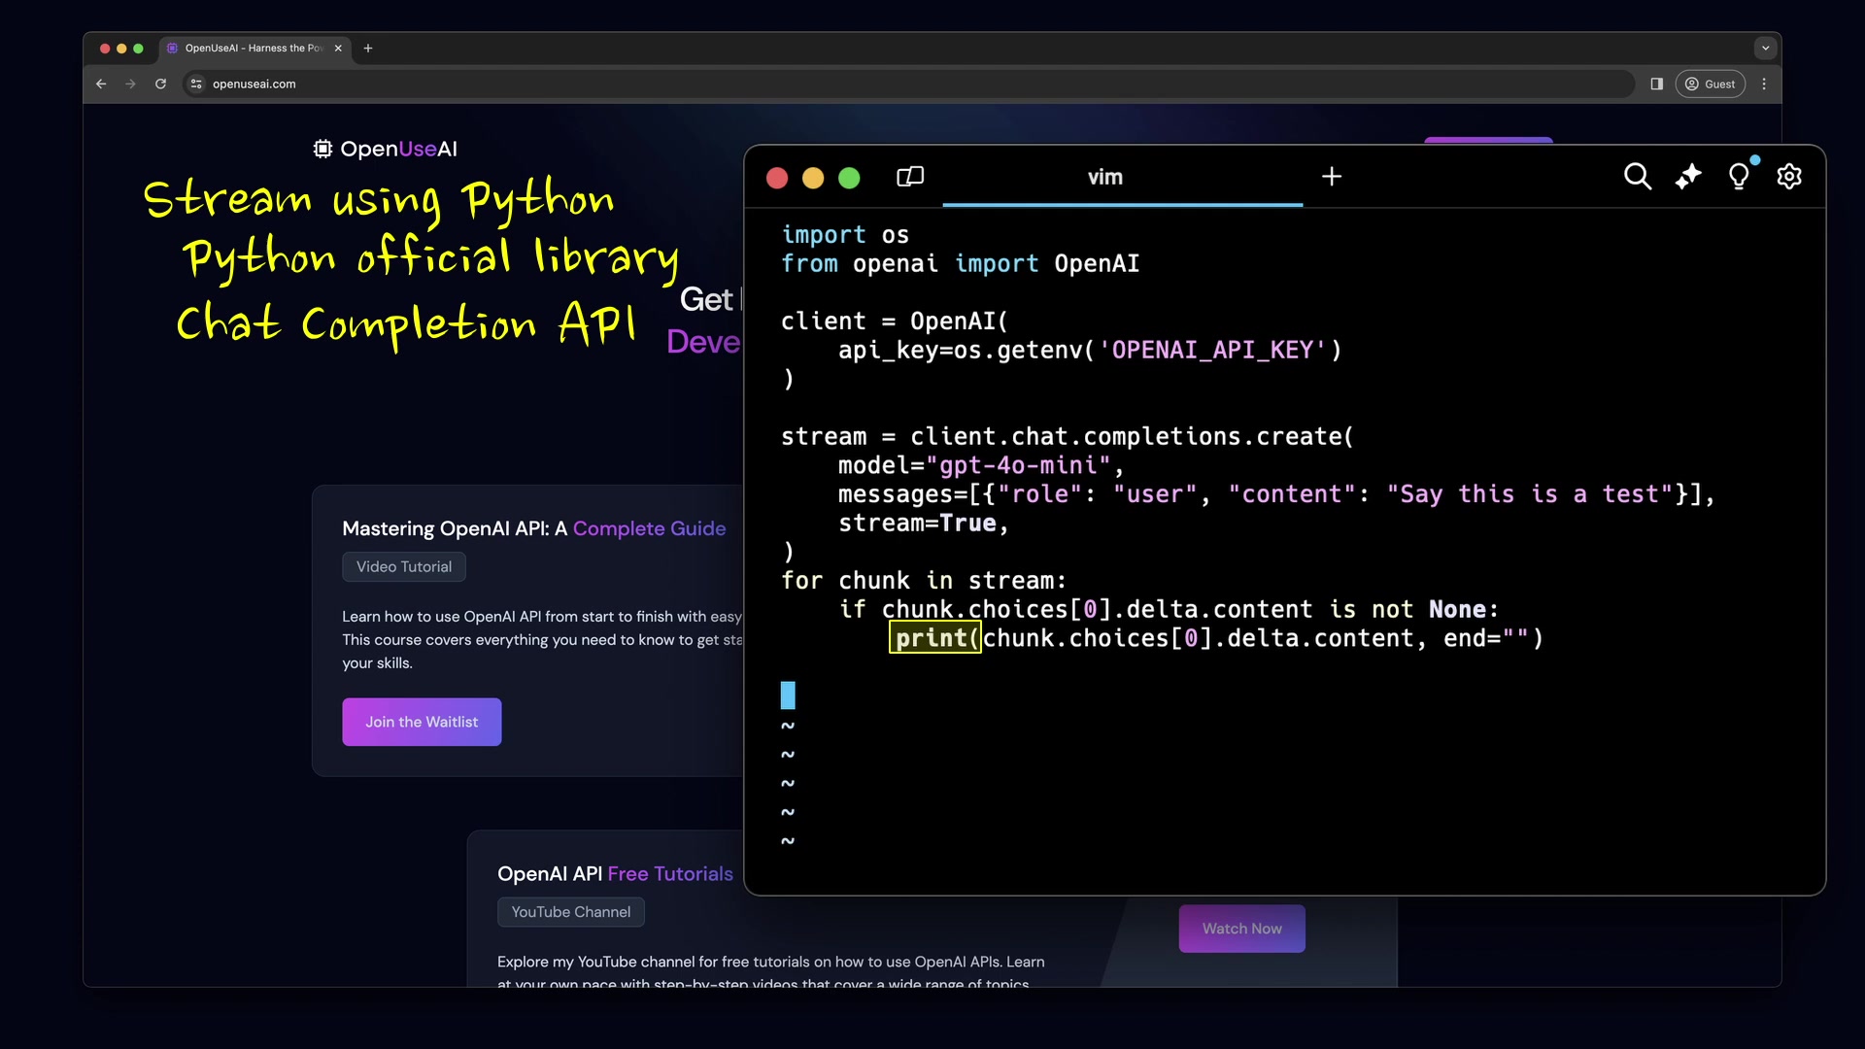Reload the openuseai.com page
1865x1049 pixels.
pyautogui.click(x=160, y=84)
